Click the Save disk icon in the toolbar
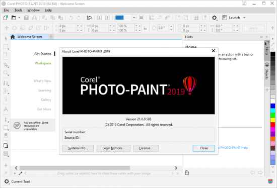This screenshot has height=188, width=277. pyautogui.click(x=26, y=18)
